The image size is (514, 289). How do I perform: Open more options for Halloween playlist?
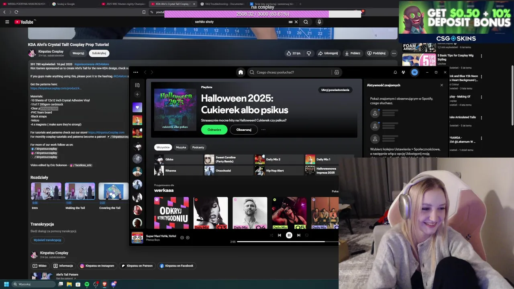(263, 130)
